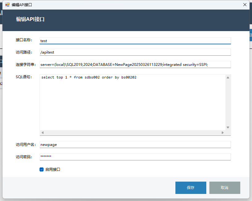252x201 pixels.
Task: Focus the 访问路径 field with /apitest
Action: point(135,52)
